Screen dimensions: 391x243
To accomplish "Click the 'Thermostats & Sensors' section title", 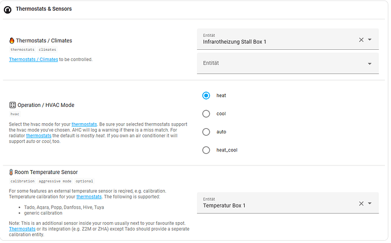I will coord(44,8).
